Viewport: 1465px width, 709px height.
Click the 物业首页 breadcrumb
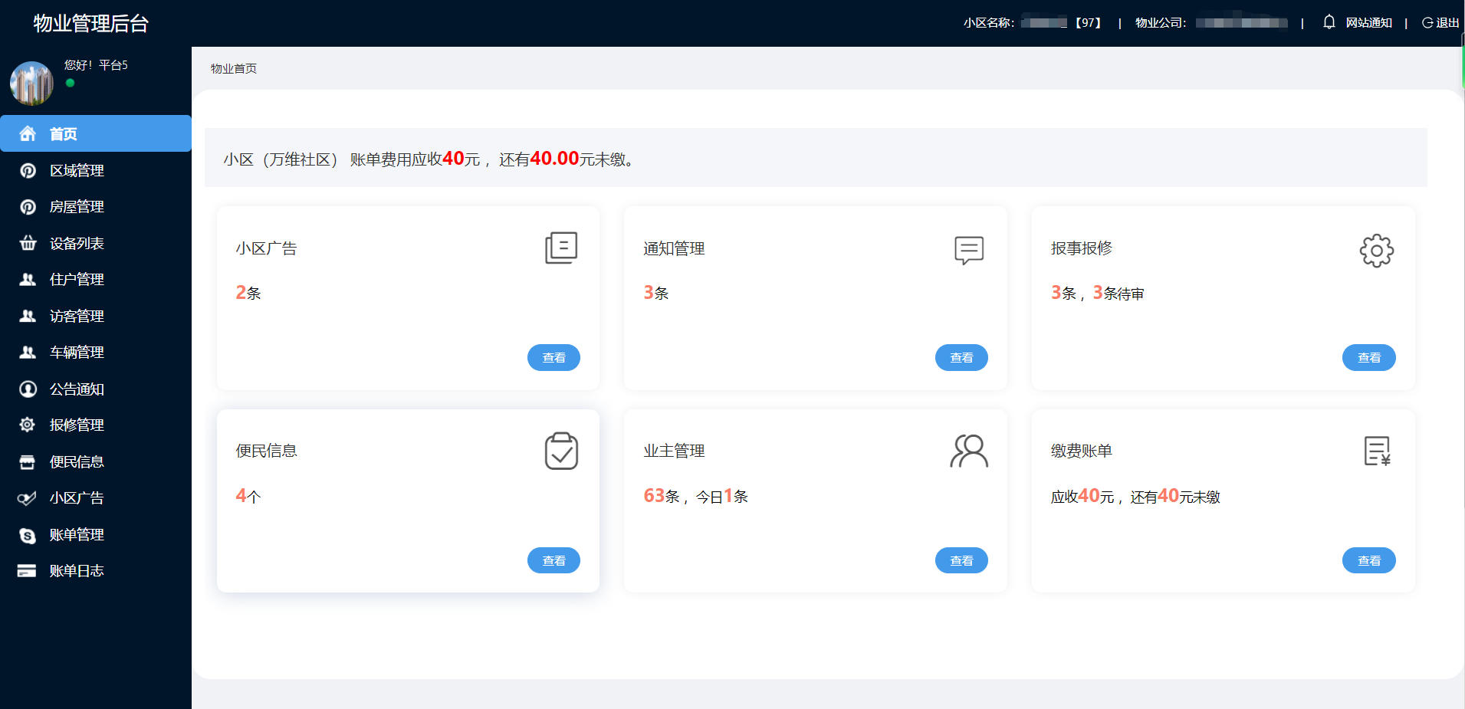click(232, 68)
